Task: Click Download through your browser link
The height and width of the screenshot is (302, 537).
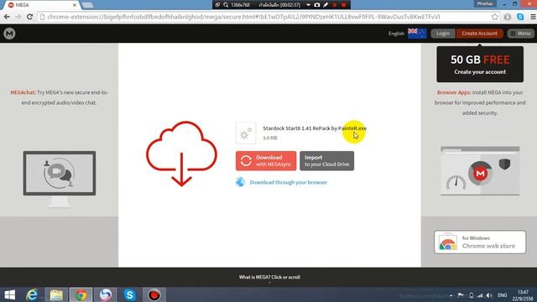Action: 289,182
